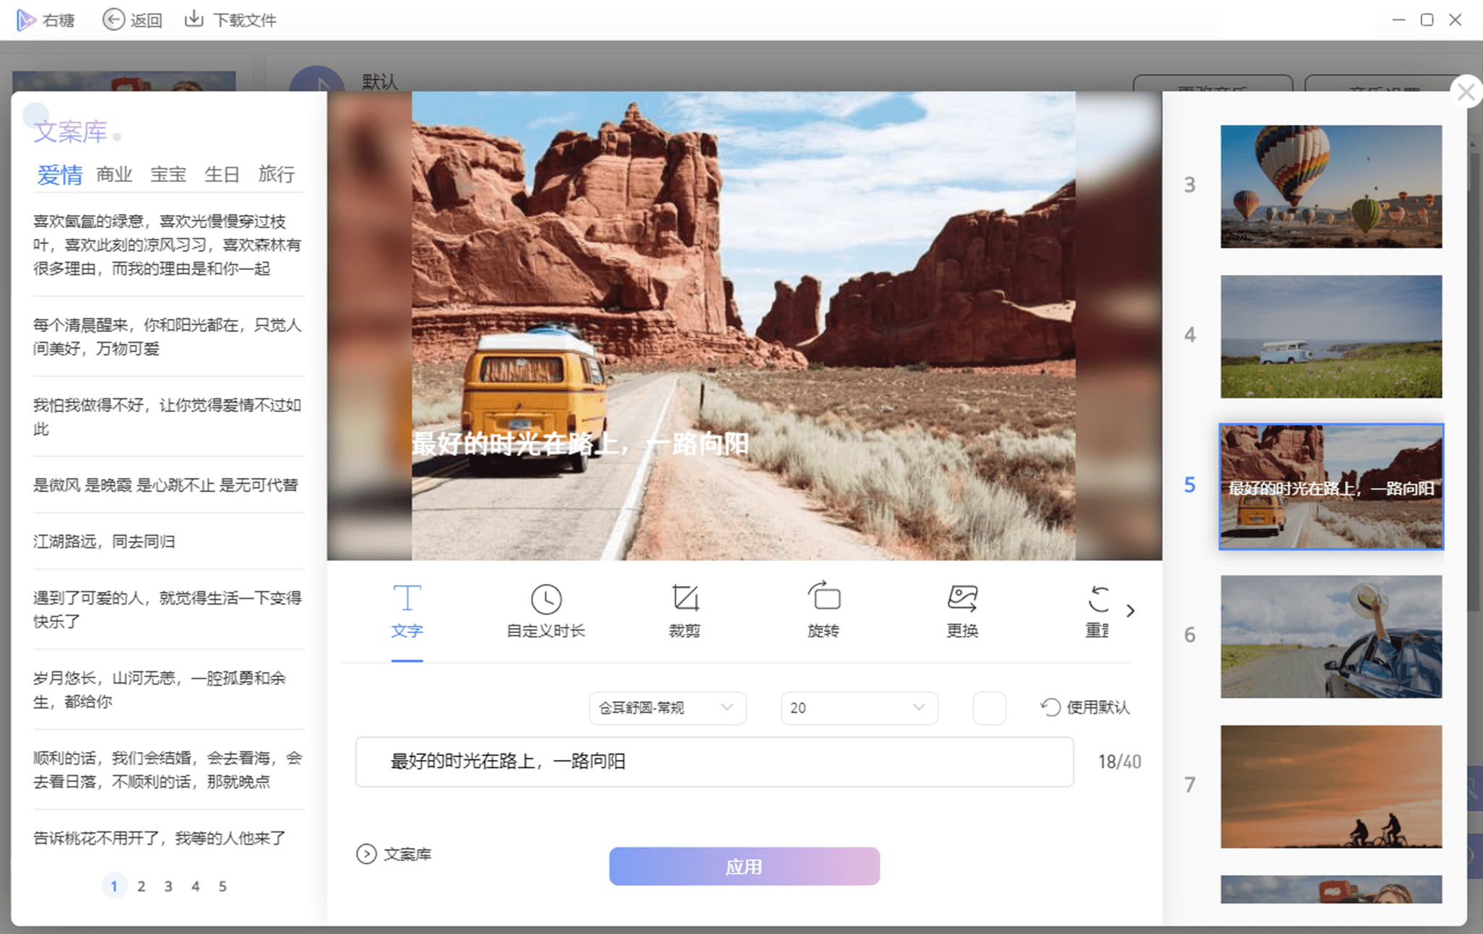Go to copy library page 4
Viewport: 1483px width, 934px height.
[x=195, y=886]
